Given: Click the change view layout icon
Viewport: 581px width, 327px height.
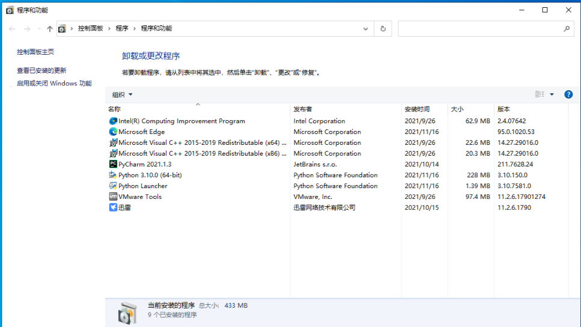Looking at the screenshot, I should [540, 94].
